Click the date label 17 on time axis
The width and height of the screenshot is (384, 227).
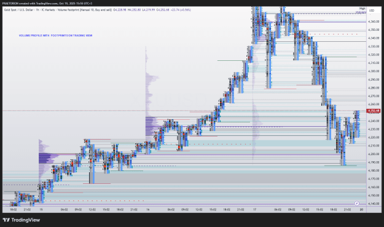pos(255,210)
